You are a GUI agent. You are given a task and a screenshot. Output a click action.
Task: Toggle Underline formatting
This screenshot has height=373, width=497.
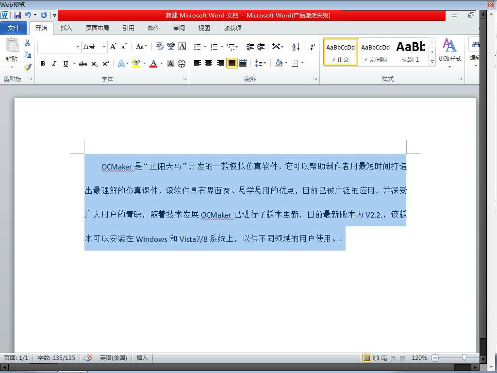pos(66,64)
